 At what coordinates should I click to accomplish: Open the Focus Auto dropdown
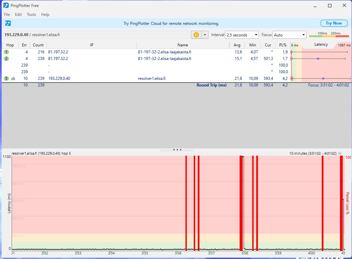point(289,35)
